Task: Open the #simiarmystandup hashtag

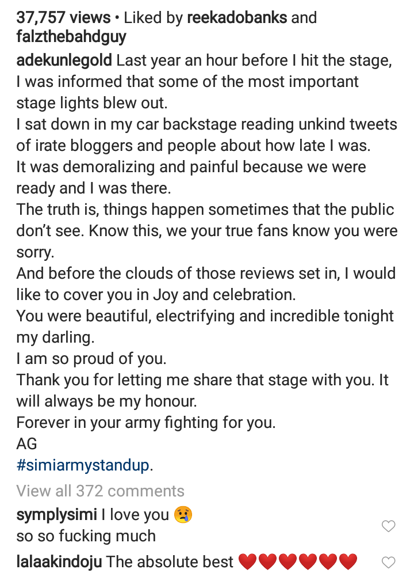Action: [x=83, y=465]
